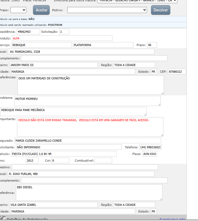Click the Devolver button
The image size is (198, 221).
click(x=161, y=10)
